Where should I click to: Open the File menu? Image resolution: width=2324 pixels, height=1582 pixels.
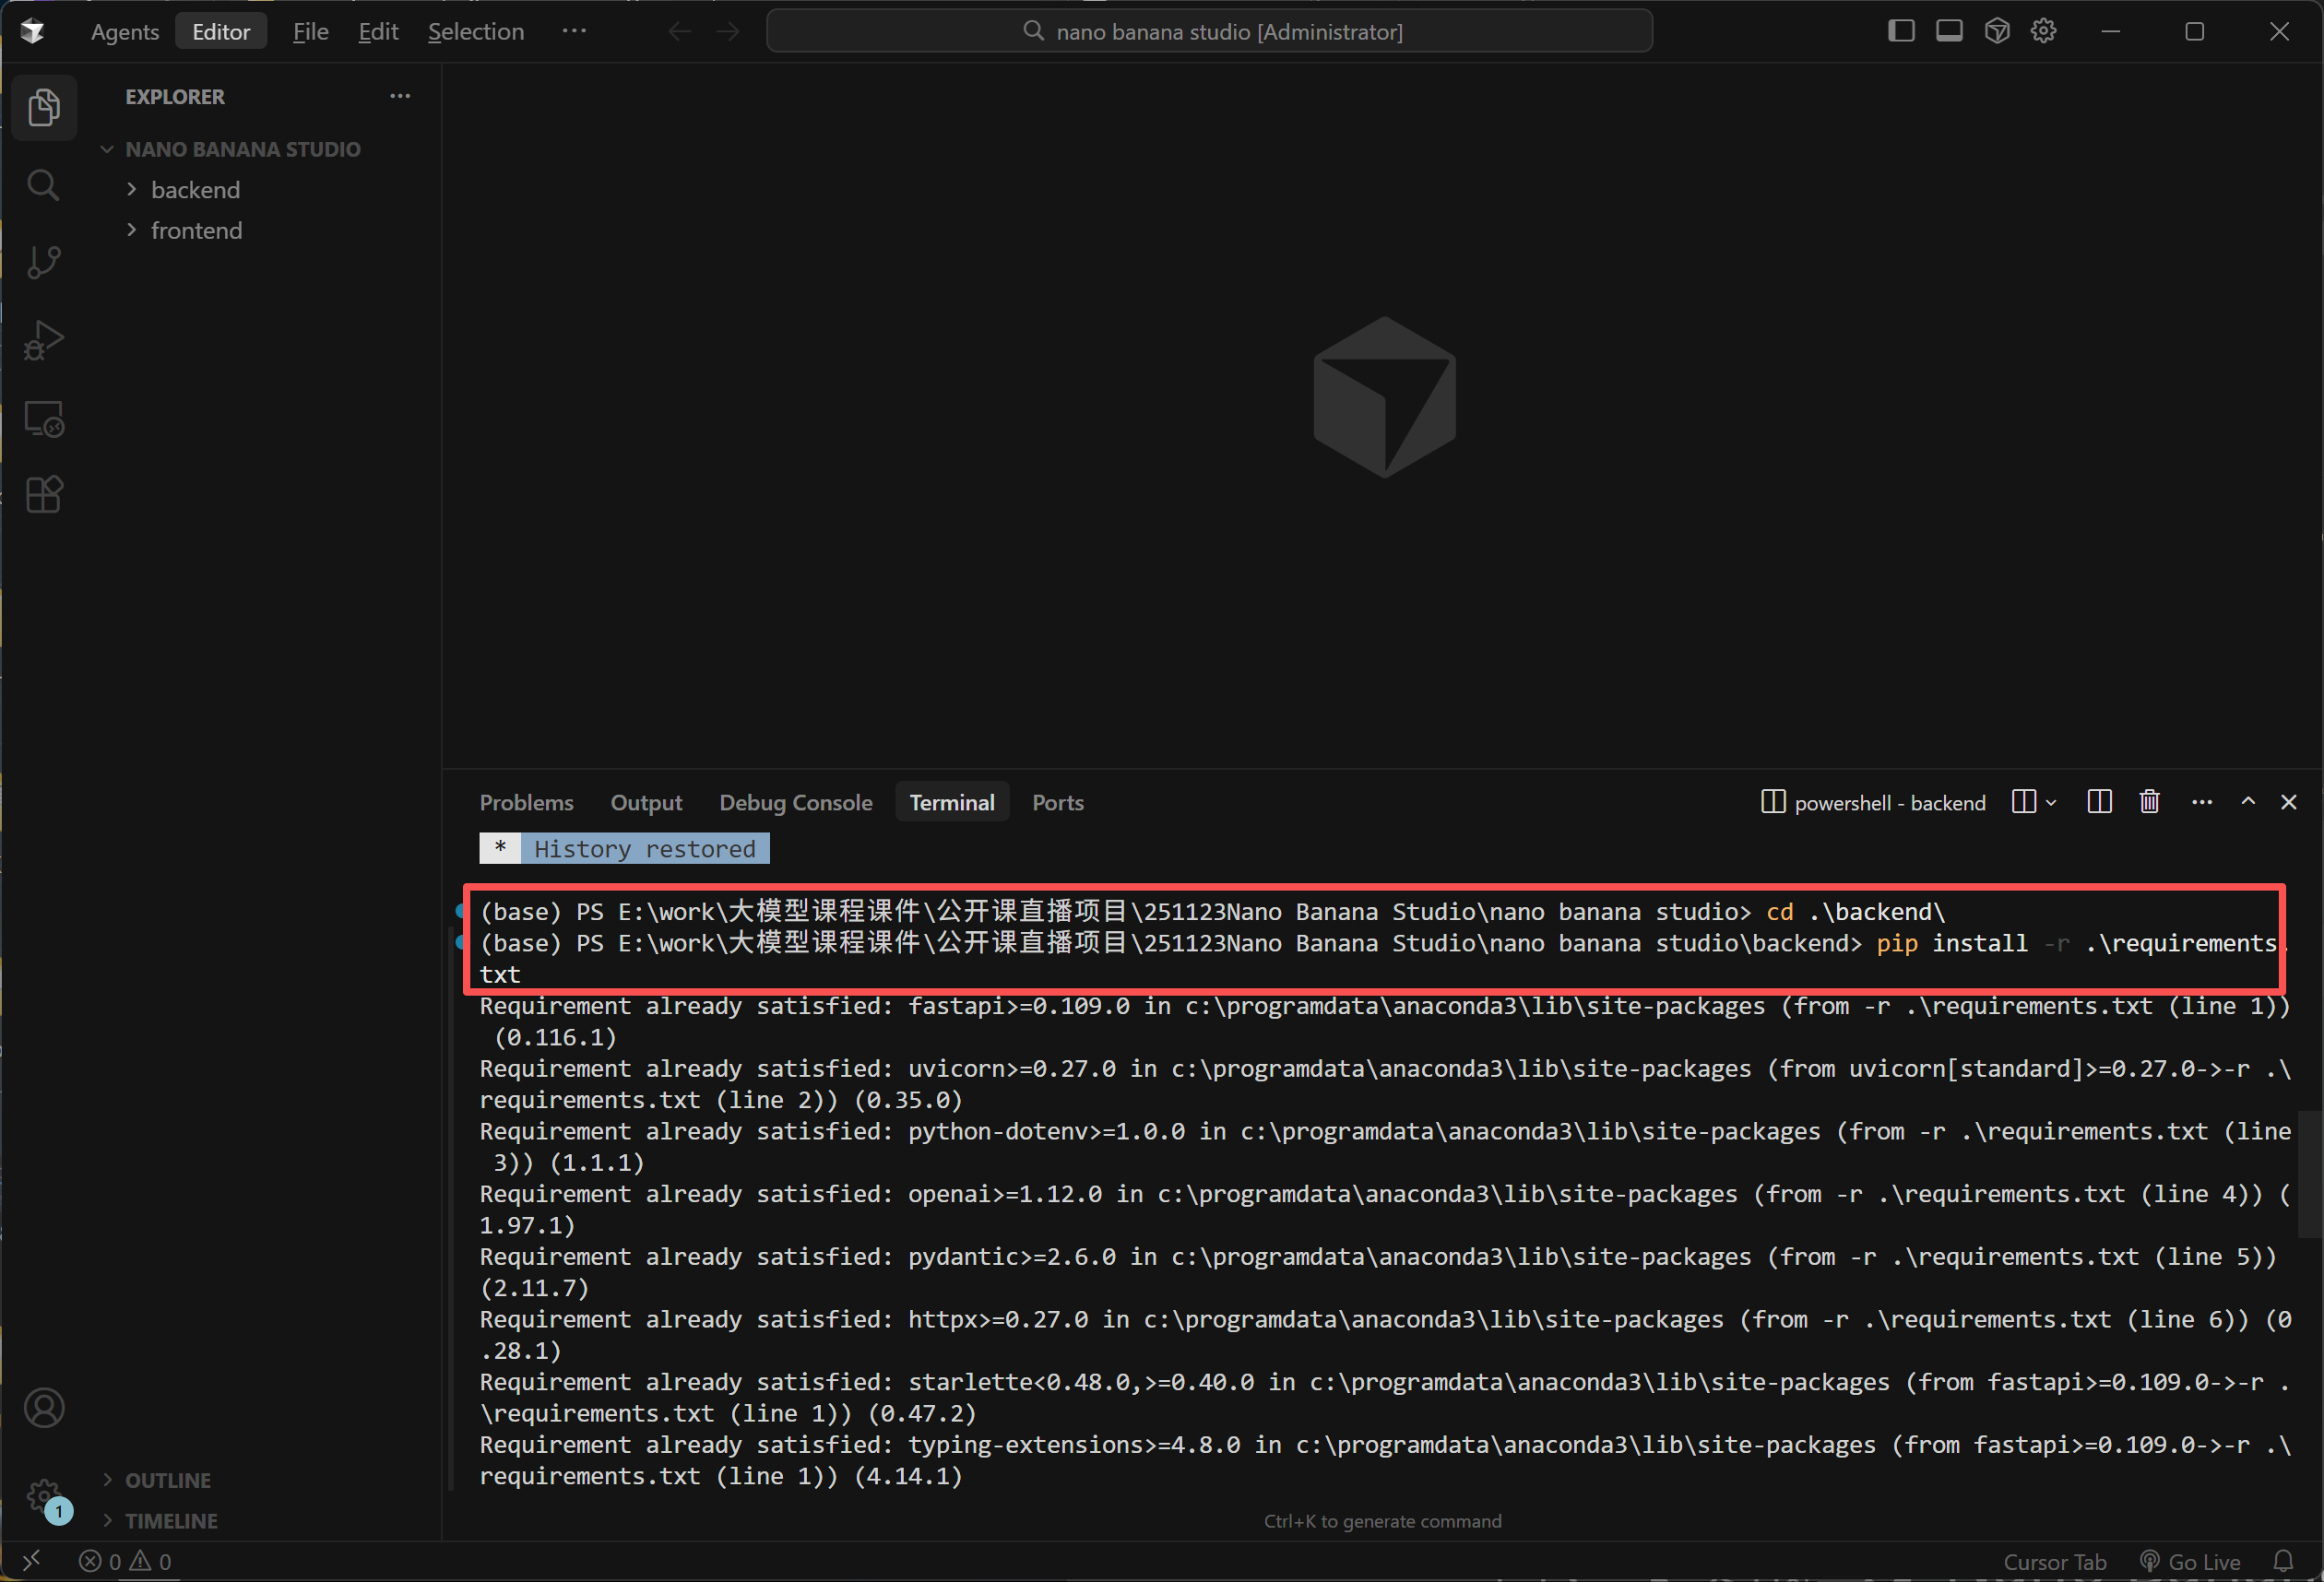click(310, 32)
